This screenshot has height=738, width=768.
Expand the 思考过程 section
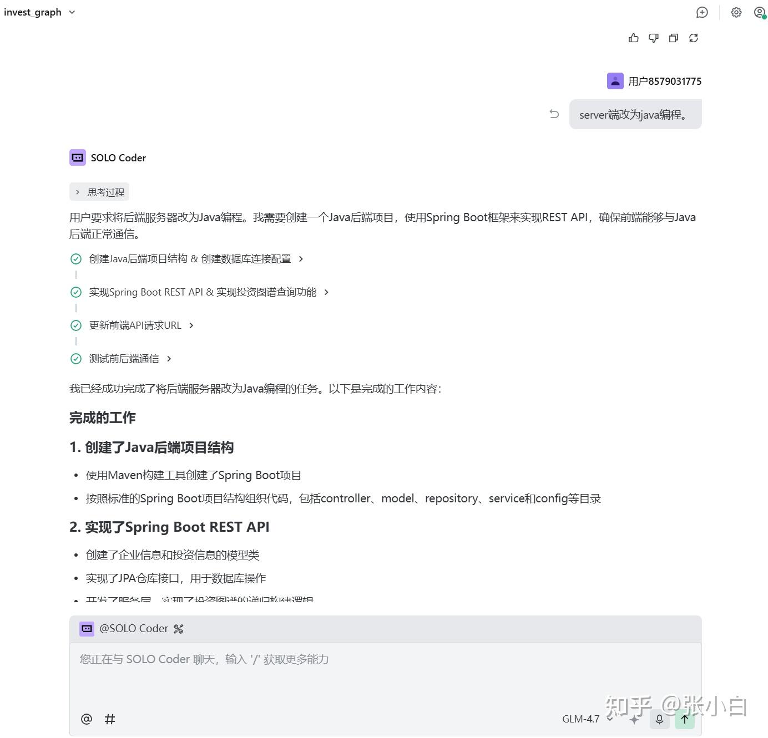pos(99,192)
